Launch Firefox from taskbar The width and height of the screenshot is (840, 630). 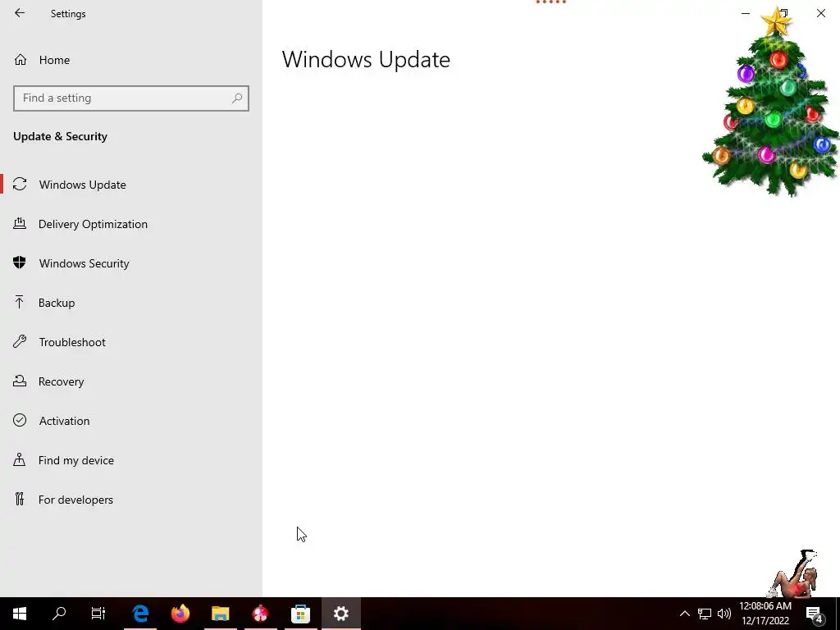[x=180, y=614]
